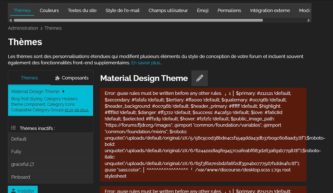Click the refresh icon next to graceful
This screenshot has width=333, height=193.
[x=32, y=164]
